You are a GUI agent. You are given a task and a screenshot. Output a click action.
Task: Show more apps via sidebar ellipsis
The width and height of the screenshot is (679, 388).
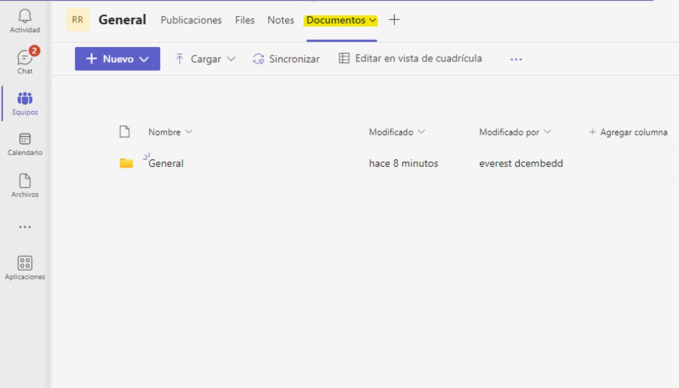(x=25, y=227)
